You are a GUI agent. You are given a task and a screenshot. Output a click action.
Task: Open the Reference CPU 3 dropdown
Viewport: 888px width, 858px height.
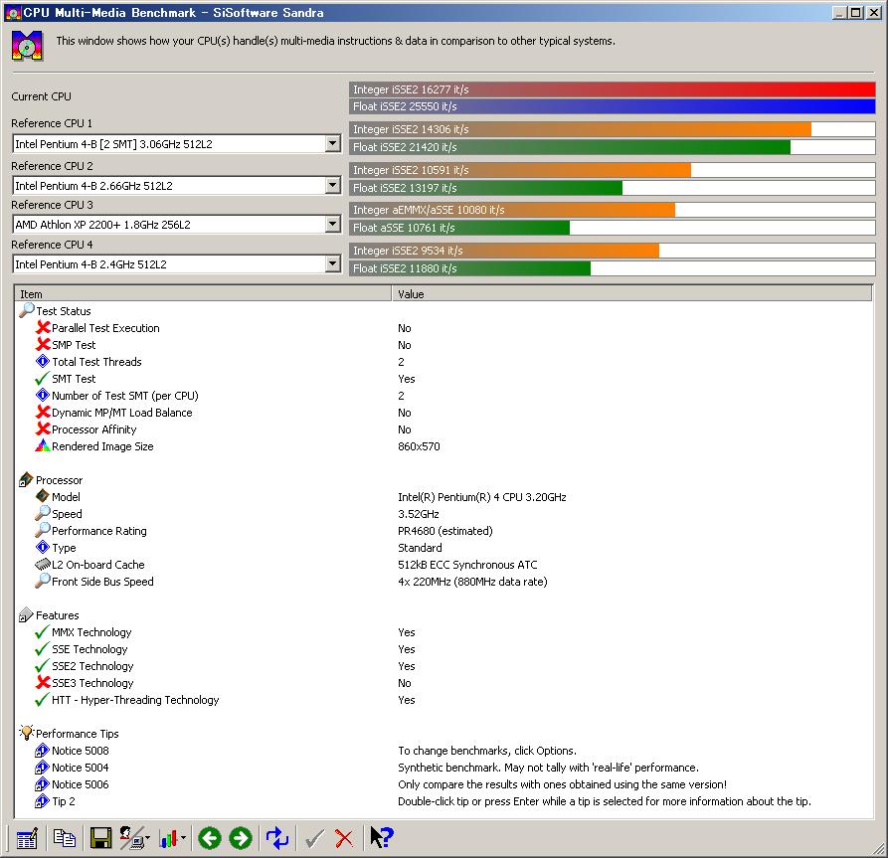(333, 225)
